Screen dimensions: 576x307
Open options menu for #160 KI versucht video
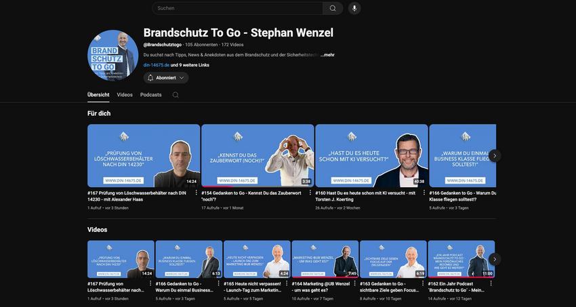click(x=424, y=192)
